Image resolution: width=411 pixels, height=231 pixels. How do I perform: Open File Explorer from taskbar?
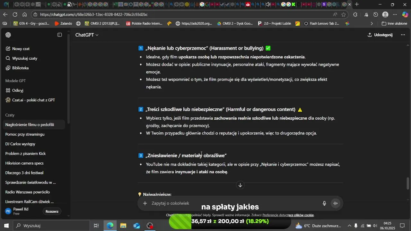click(x=123, y=226)
